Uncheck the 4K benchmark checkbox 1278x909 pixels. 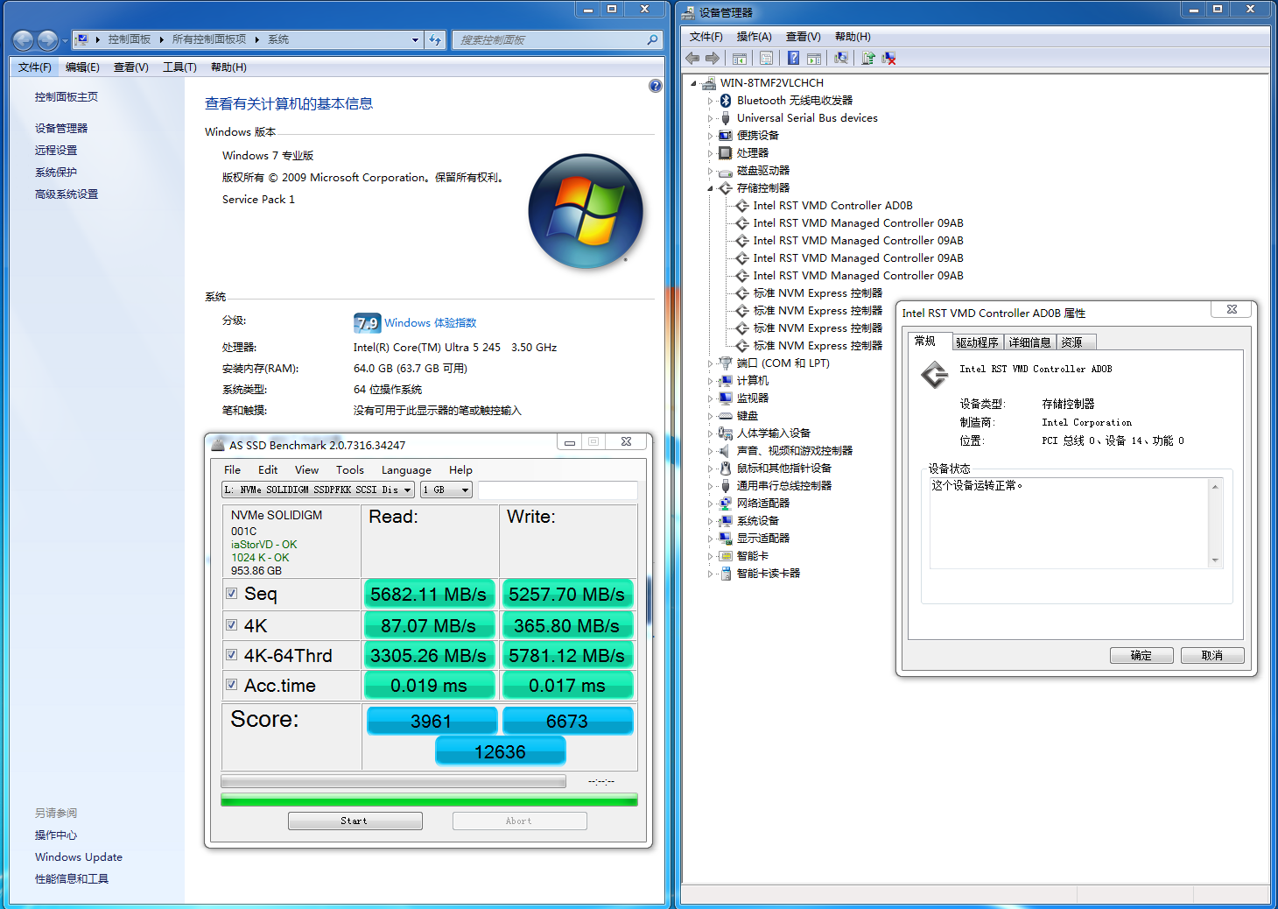[x=232, y=625]
